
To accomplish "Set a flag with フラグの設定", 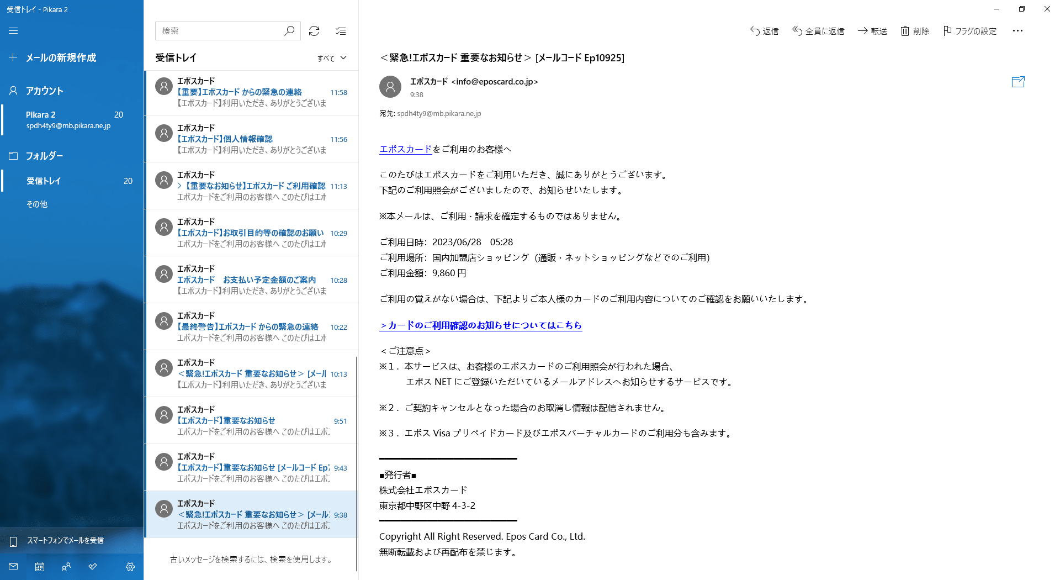I will [x=970, y=31].
